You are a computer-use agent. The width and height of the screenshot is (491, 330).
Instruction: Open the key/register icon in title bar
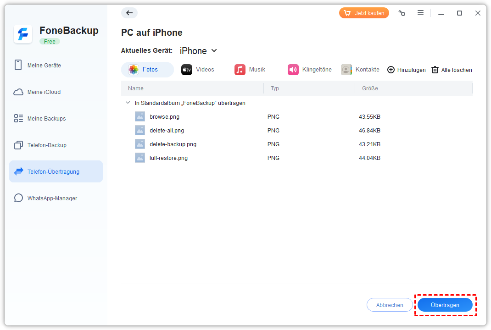402,13
